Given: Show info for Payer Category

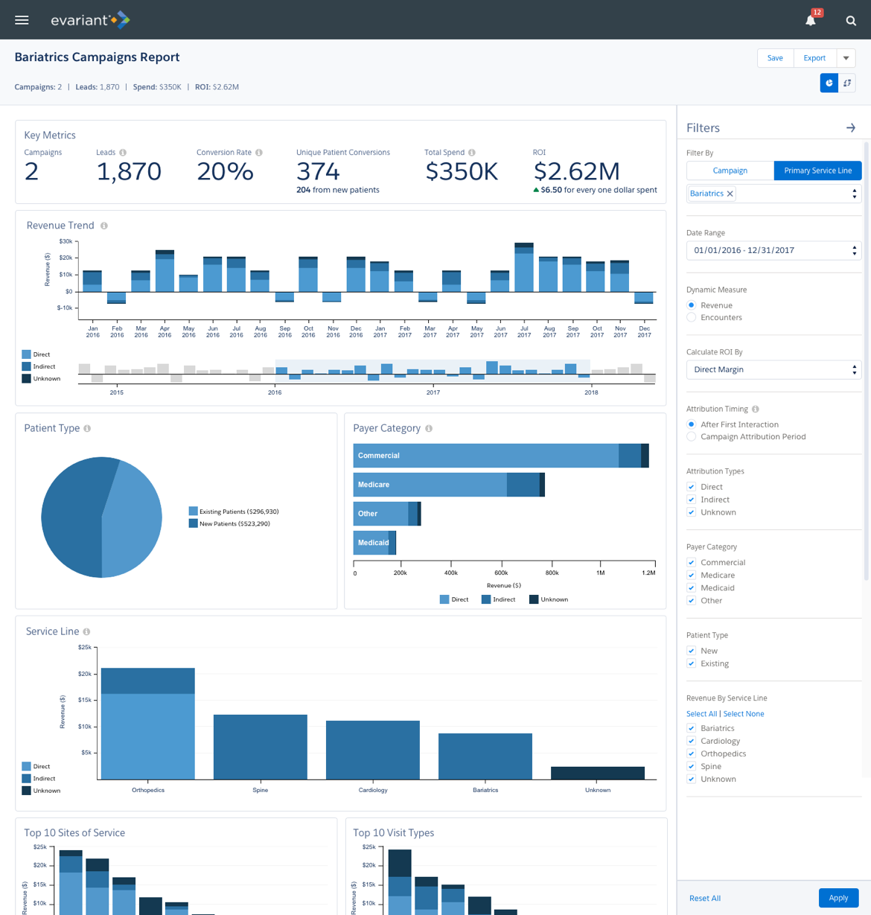Looking at the screenshot, I should (x=429, y=429).
